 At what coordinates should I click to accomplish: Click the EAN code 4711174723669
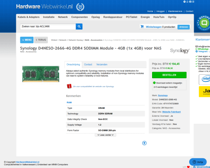(x=171, y=103)
